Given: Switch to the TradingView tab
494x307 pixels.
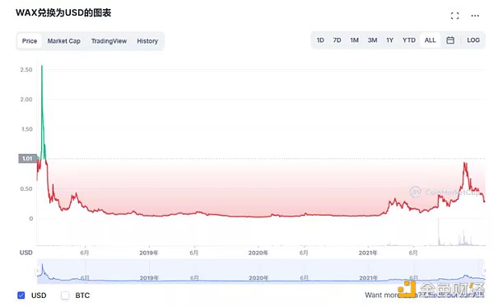Looking at the screenshot, I should (109, 41).
